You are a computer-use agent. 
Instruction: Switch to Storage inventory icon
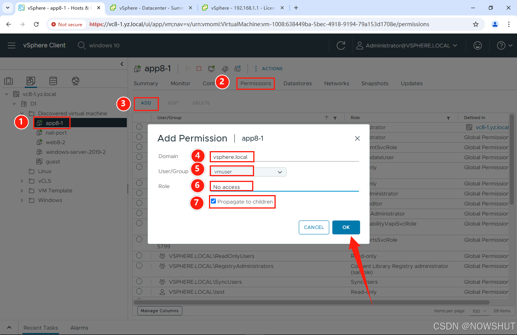pos(53,81)
